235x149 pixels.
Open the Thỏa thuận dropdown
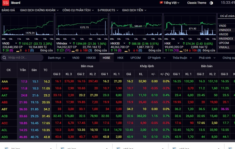point(182,58)
